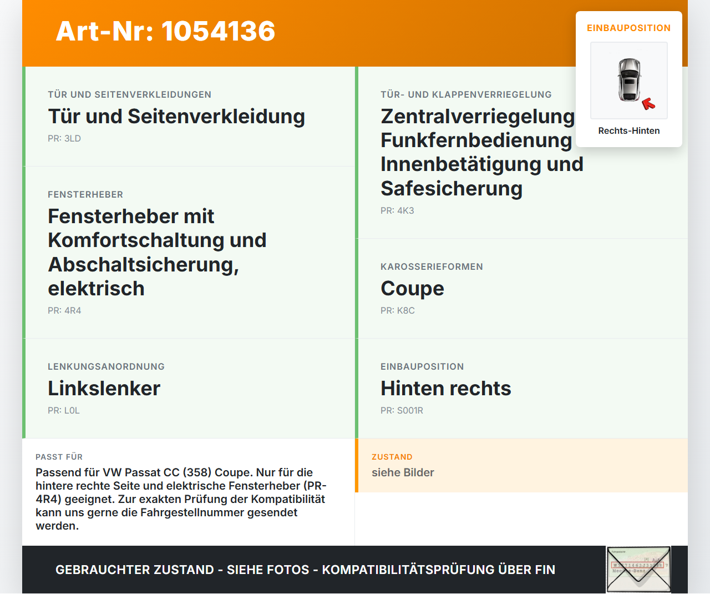The width and height of the screenshot is (710, 594).
Task: Click the PR: L0L code
Action: pos(64,411)
